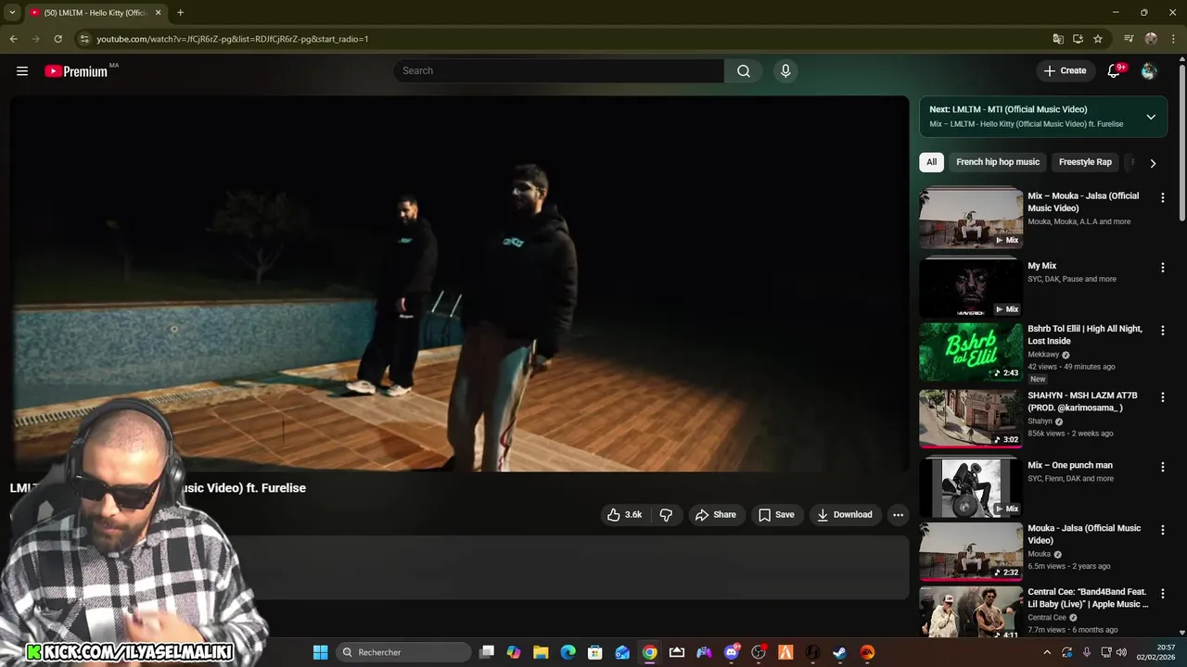Play the Mouka - Jalsa 2:32 thumbnail
1187x667 pixels.
click(x=971, y=551)
